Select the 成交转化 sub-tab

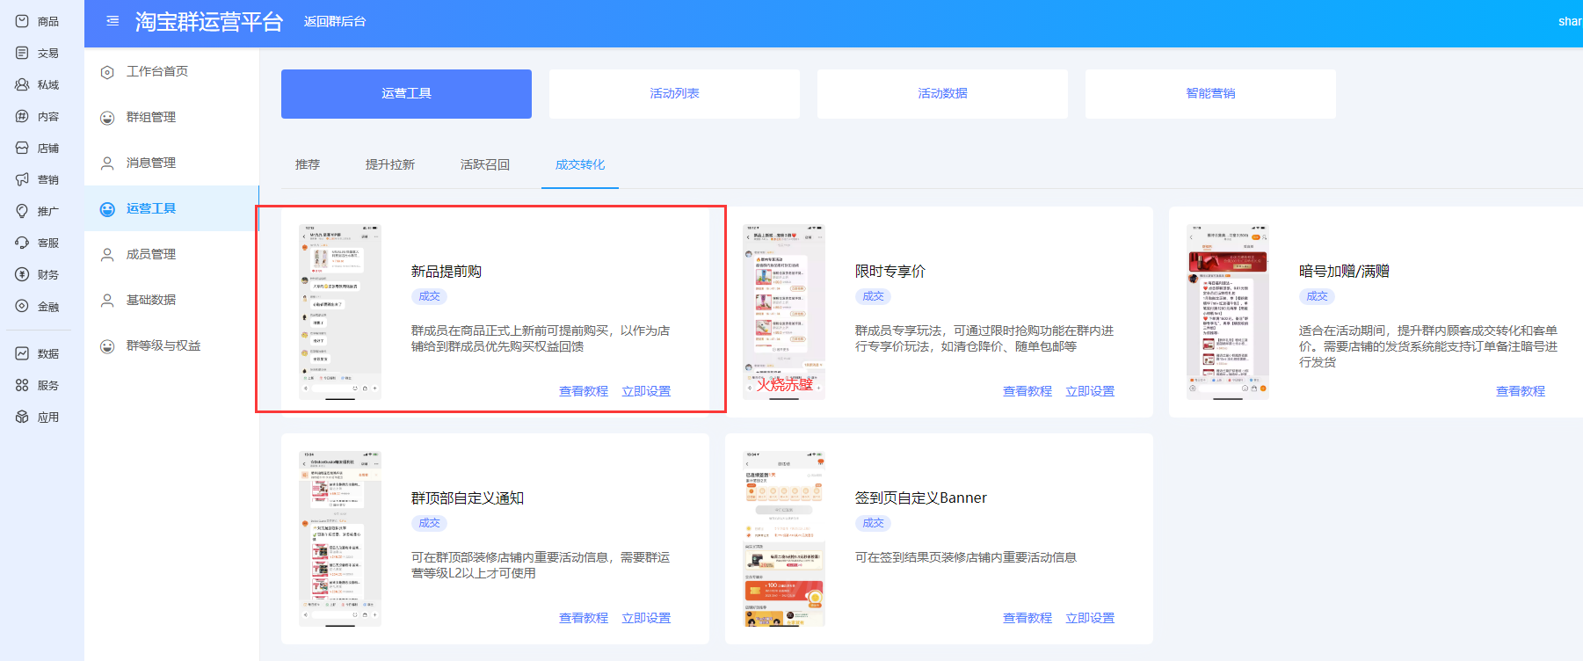(x=580, y=164)
